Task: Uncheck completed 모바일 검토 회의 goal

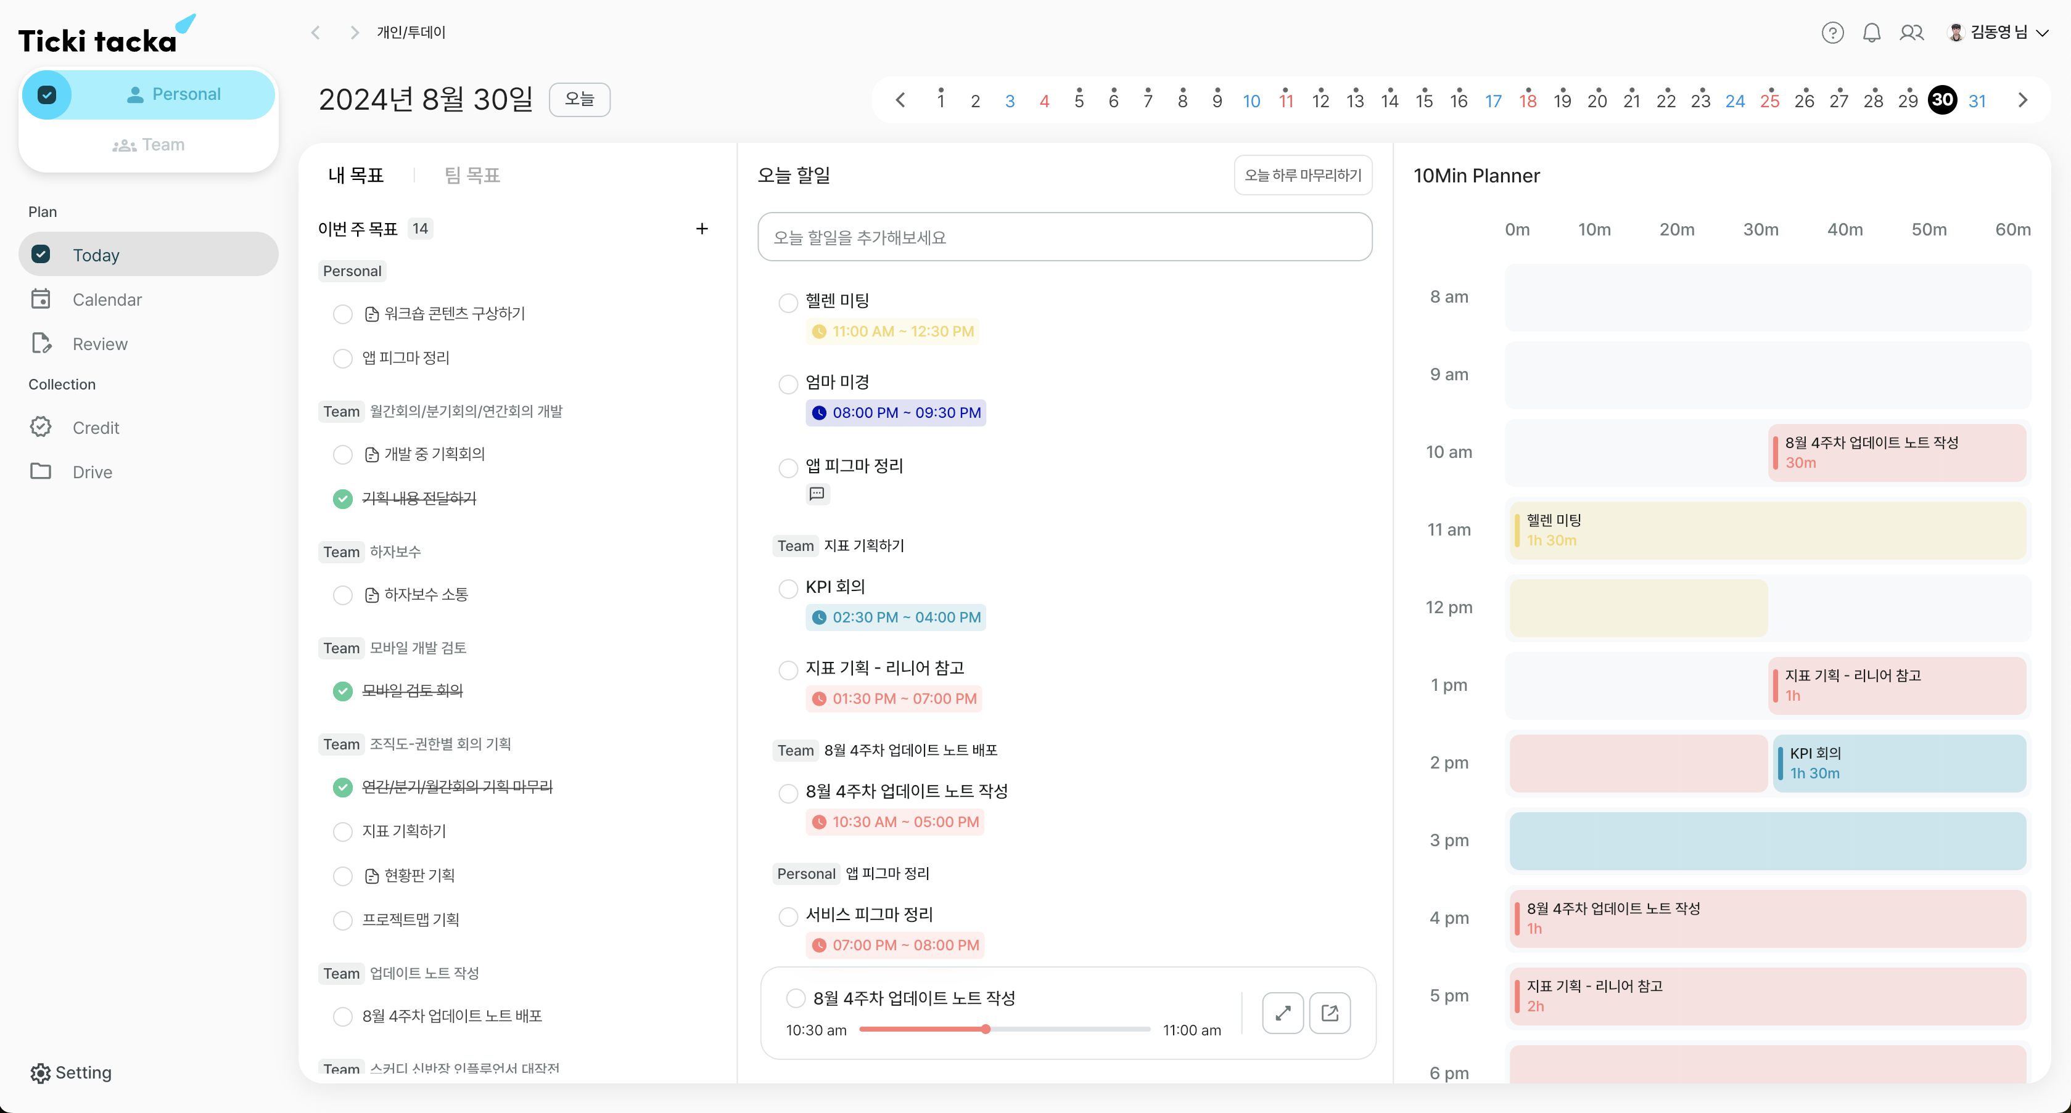Action: 342,691
